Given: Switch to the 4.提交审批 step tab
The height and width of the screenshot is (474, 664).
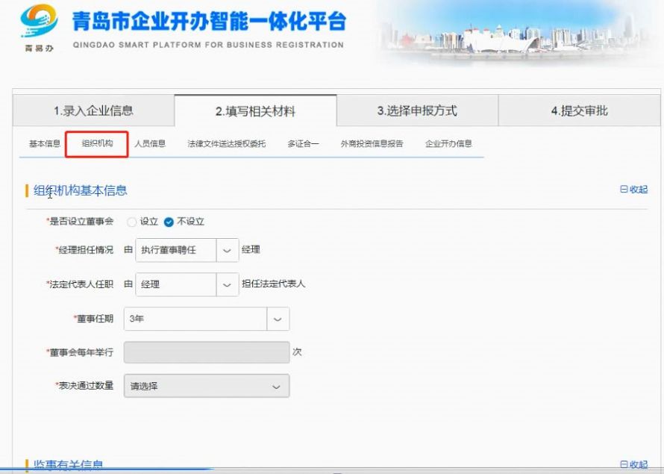Looking at the screenshot, I should coord(578,109).
